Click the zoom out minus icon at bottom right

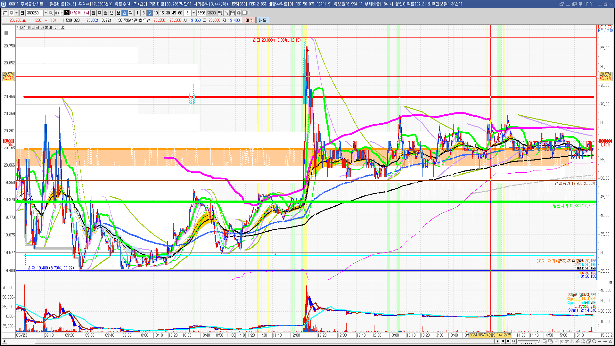click(600, 342)
